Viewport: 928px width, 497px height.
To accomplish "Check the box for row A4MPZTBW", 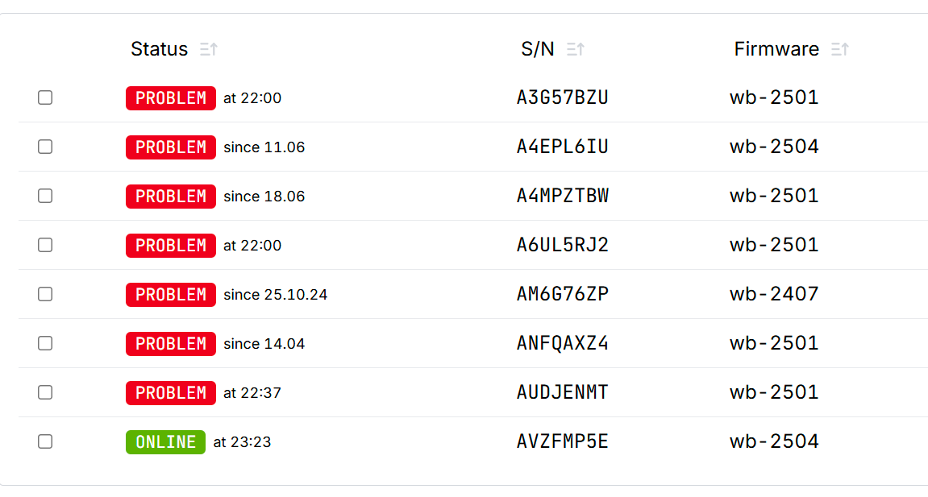I will pos(45,196).
